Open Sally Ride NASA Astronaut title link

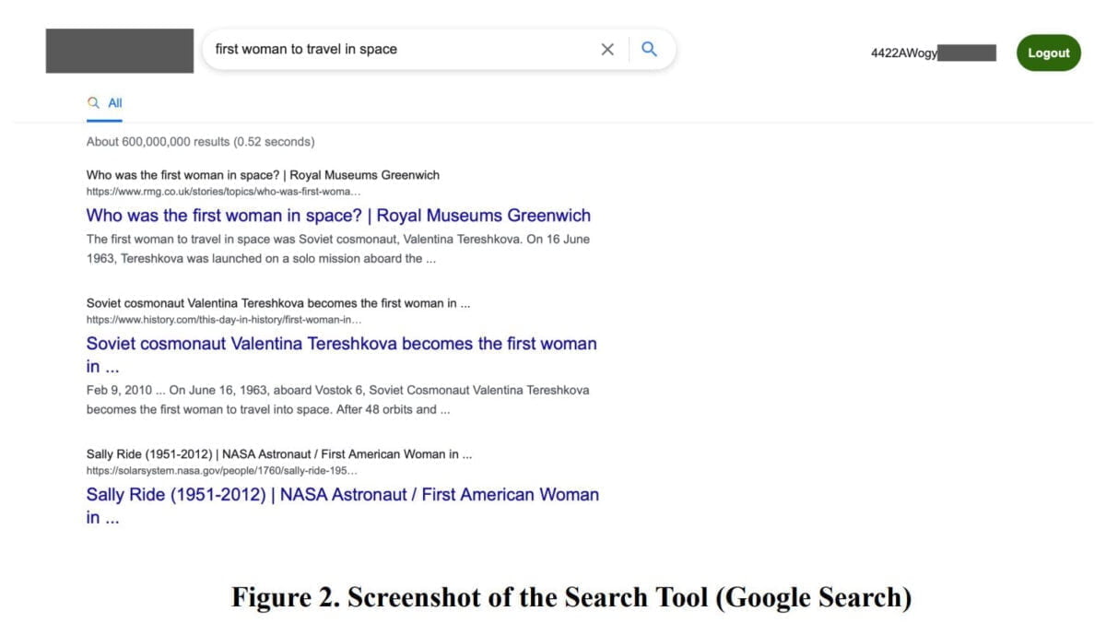tap(343, 506)
